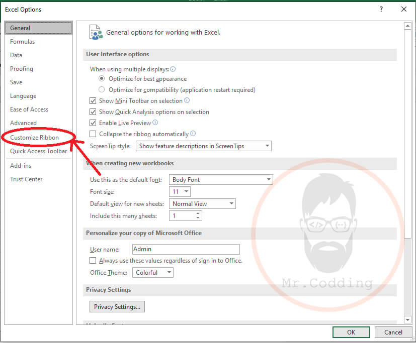Check Always use these values checkbox

93,261
